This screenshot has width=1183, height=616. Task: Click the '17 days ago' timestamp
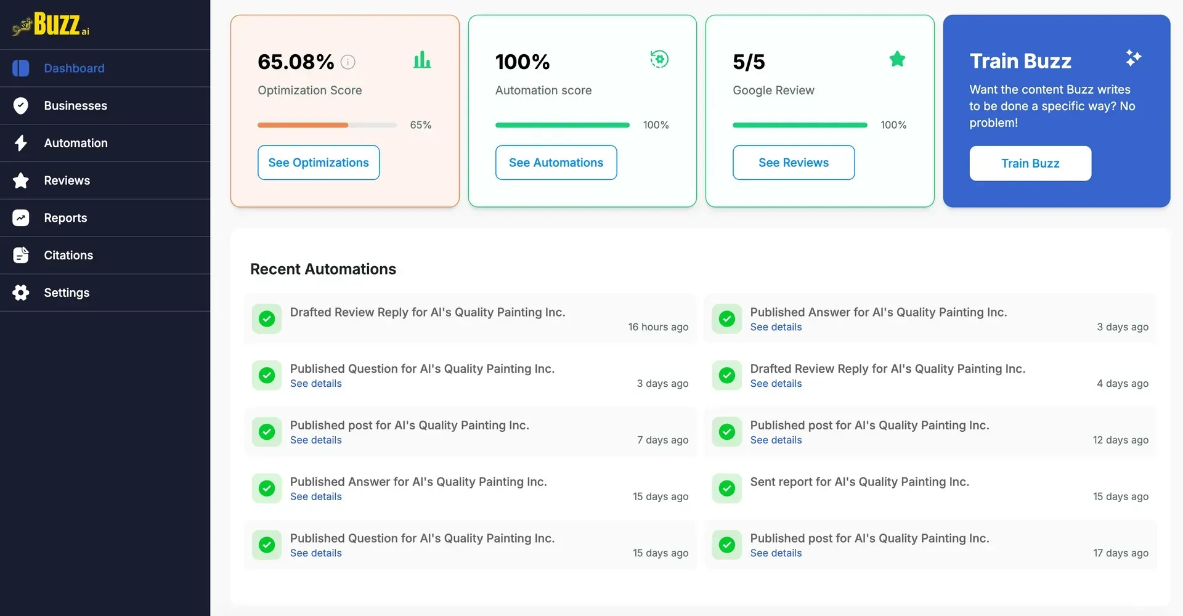click(x=1121, y=554)
